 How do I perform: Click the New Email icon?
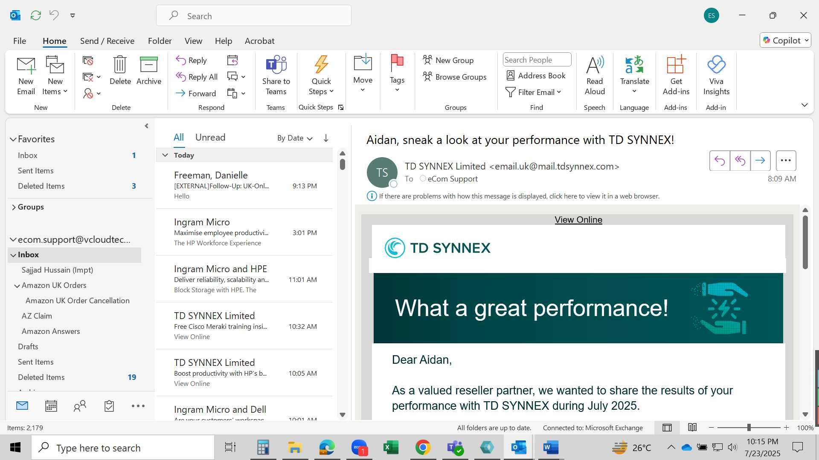tap(26, 76)
